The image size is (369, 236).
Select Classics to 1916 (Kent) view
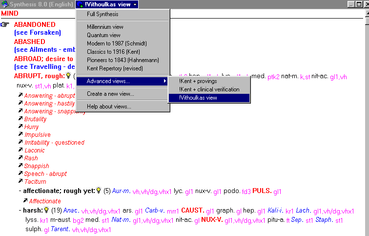pyautogui.click(x=123, y=52)
